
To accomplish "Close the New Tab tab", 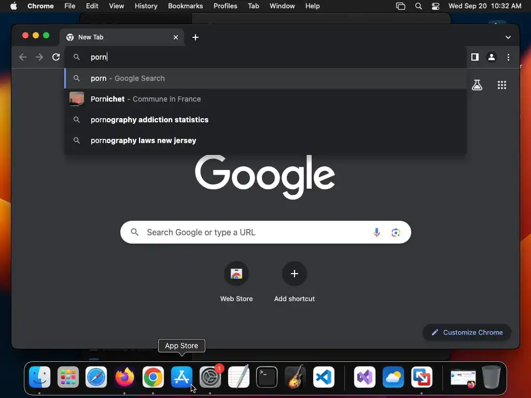I will point(175,37).
